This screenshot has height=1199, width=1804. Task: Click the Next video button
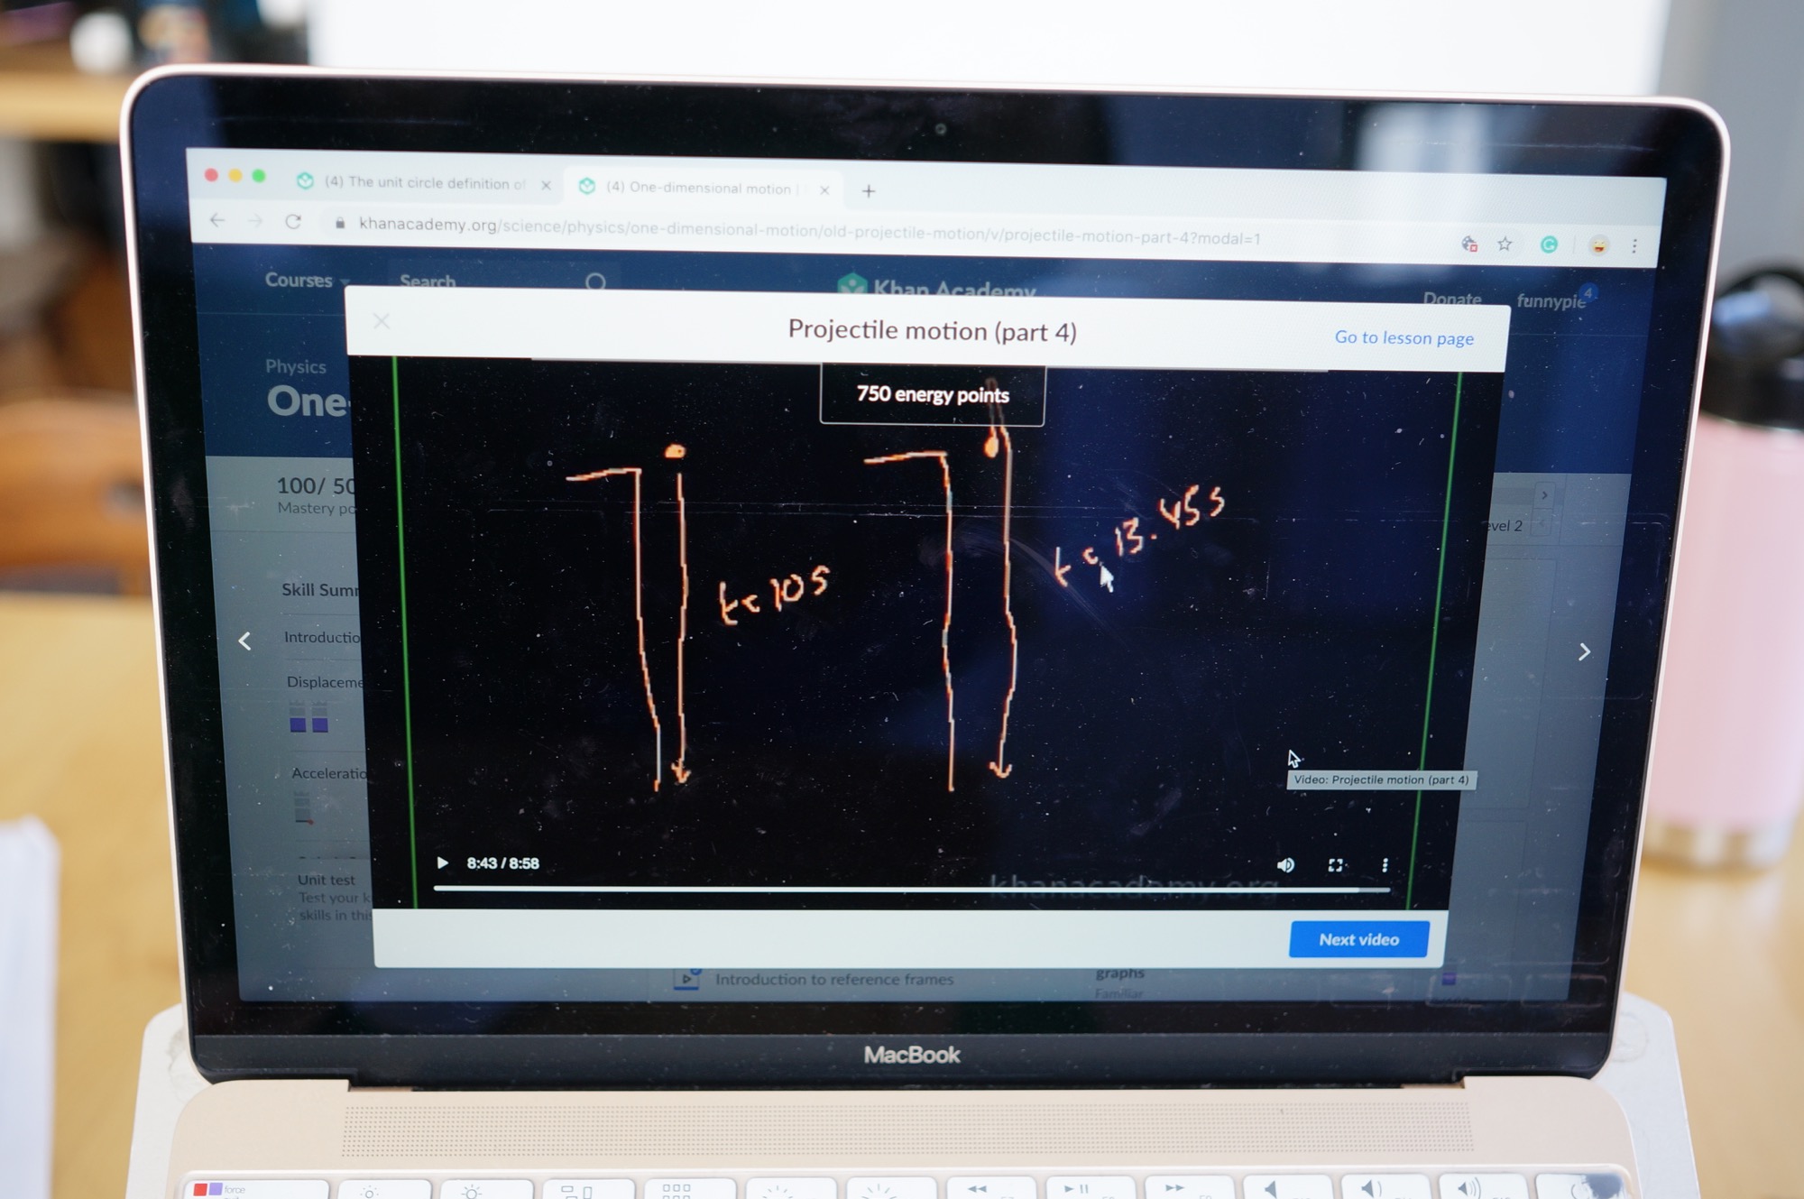click(1358, 939)
